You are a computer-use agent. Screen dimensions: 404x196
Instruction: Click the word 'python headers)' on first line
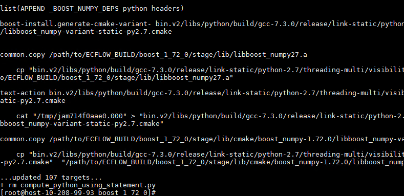[x=153, y=9]
